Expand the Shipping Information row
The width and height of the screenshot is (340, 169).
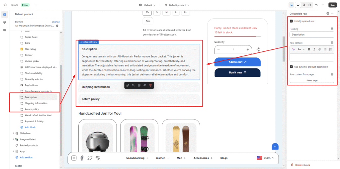pos(195,87)
